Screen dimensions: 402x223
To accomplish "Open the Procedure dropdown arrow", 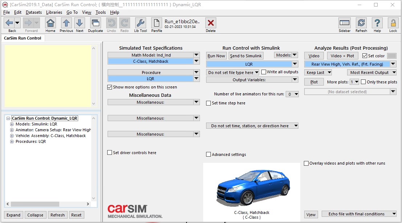I will point(196,73).
